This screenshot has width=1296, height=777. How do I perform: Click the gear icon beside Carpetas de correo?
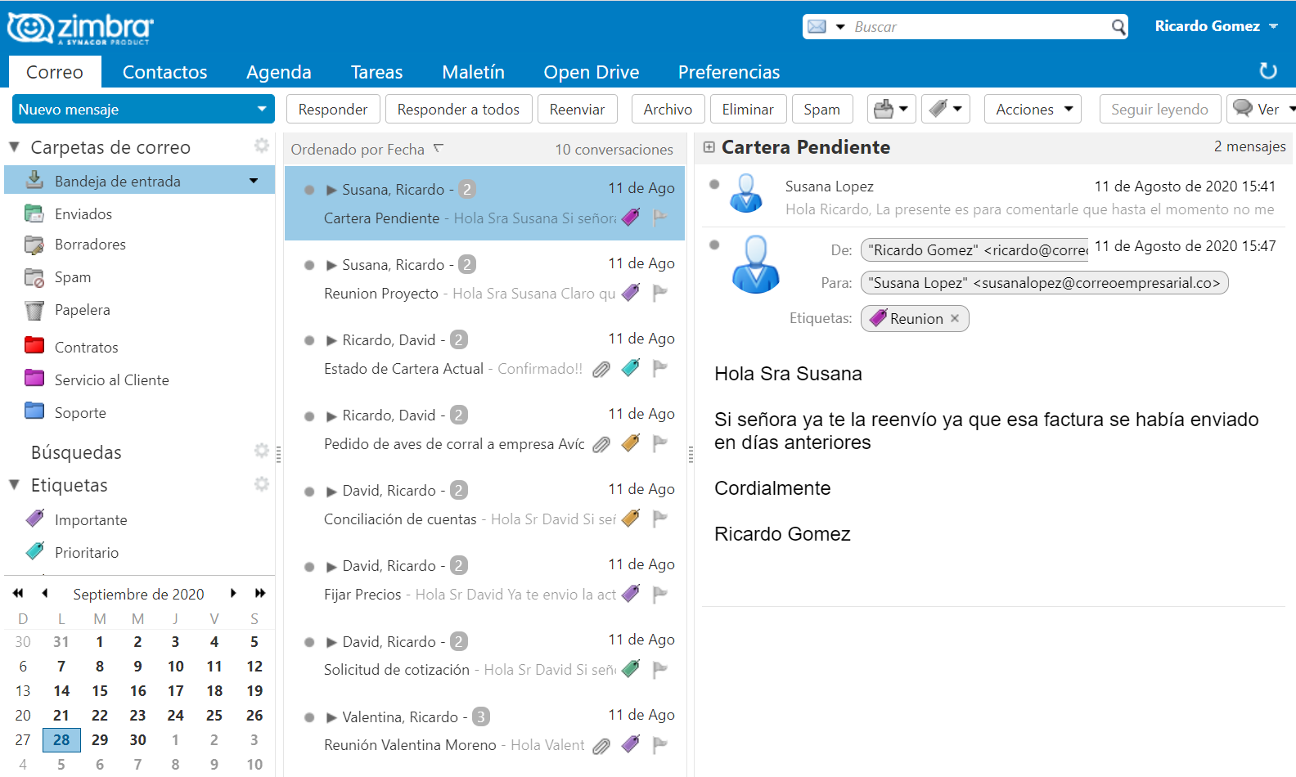(262, 146)
